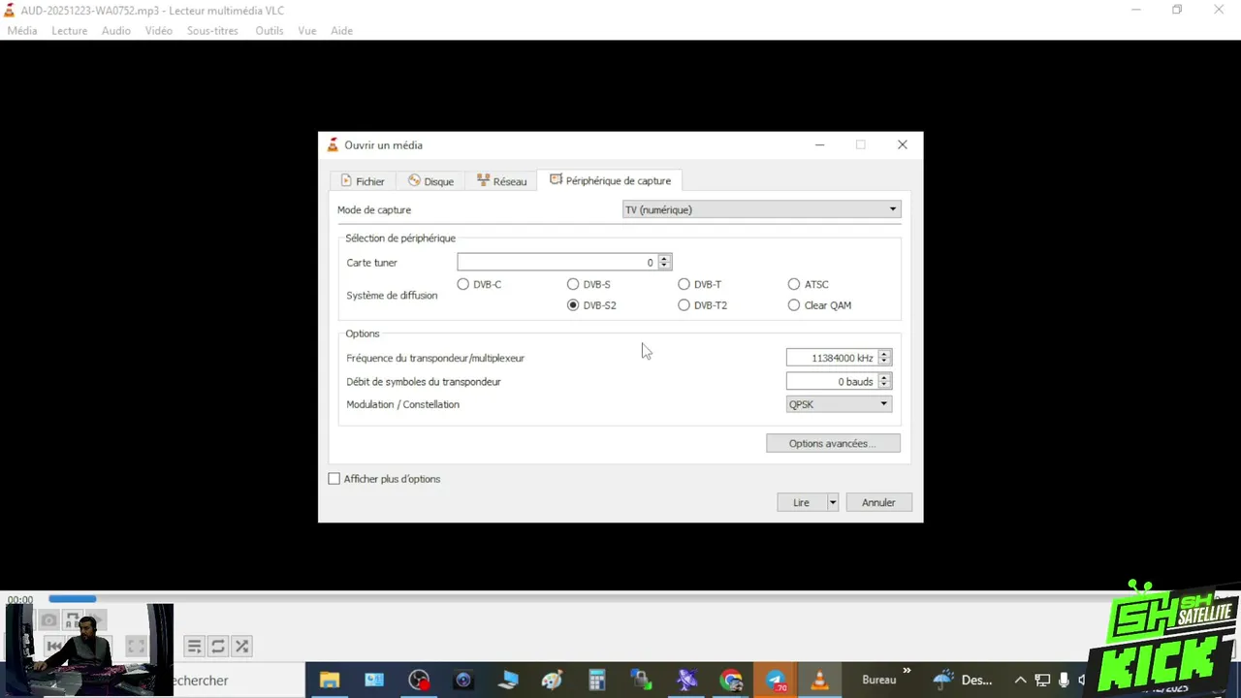Select the Périphérique de capture tab
The image size is (1241, 698).
pyautogui.click(x=610, y=180)
